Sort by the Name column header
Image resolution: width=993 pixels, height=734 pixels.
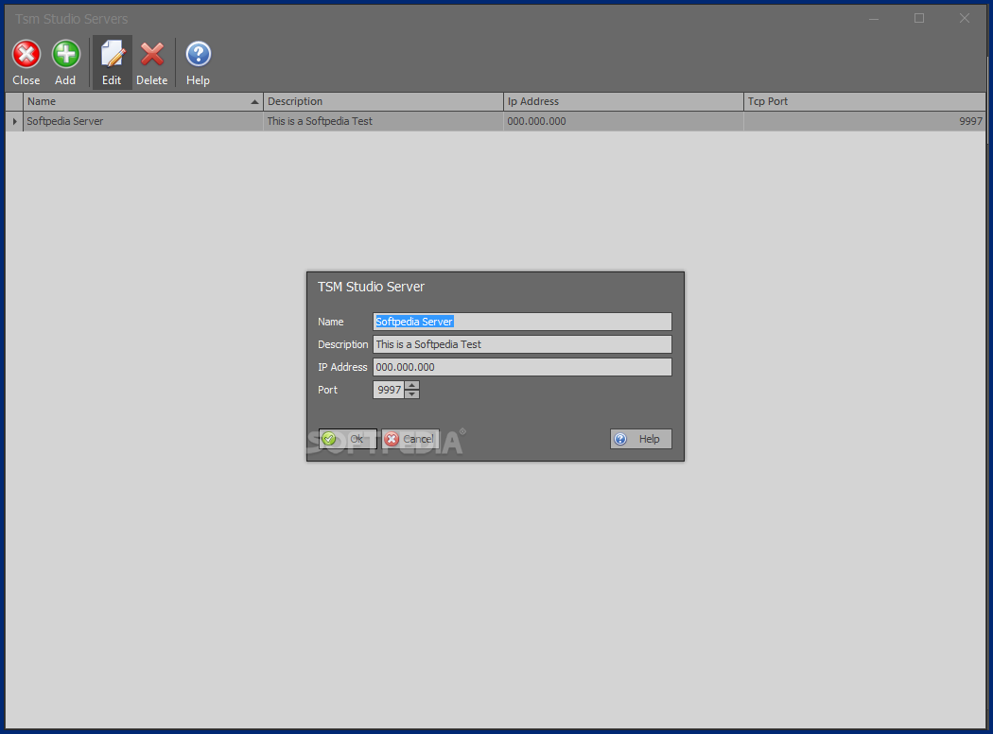click(x=143, y=101)
